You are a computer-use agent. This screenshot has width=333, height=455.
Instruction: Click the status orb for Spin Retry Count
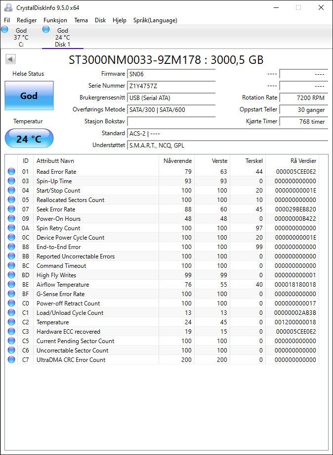[x=11, y=228]
